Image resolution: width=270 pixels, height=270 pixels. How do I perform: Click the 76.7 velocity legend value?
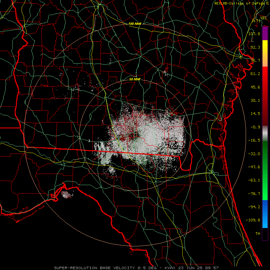[x=255, y=60]
